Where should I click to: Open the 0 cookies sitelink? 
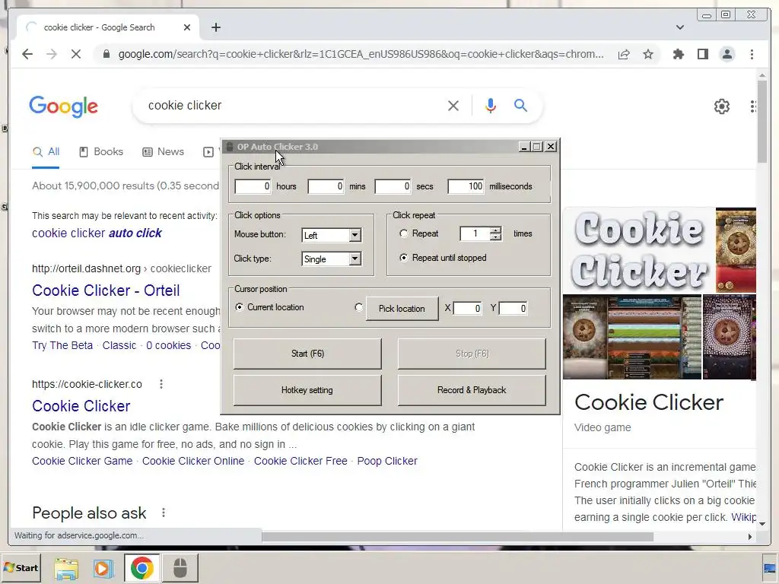click(168, 345)
